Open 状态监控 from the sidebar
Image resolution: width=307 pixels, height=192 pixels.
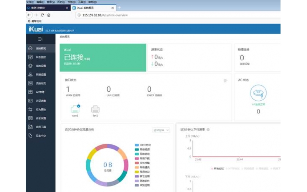pyautogui.click(x=41, y=57)
